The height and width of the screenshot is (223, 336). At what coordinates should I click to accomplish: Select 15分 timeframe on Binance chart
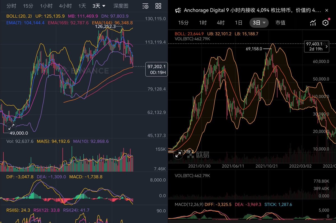point(28,6)
